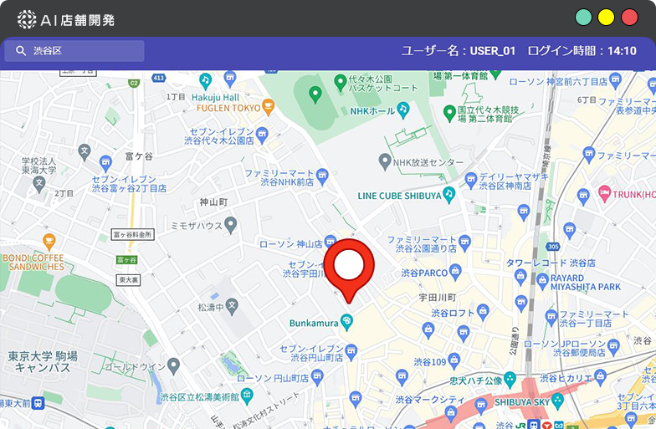Click 駒場東大前 station train icon
This screenshot has height=429, width=656.
(38, 403)
